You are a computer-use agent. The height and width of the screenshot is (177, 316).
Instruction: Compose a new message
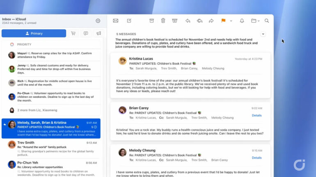[x=129, y=21]
